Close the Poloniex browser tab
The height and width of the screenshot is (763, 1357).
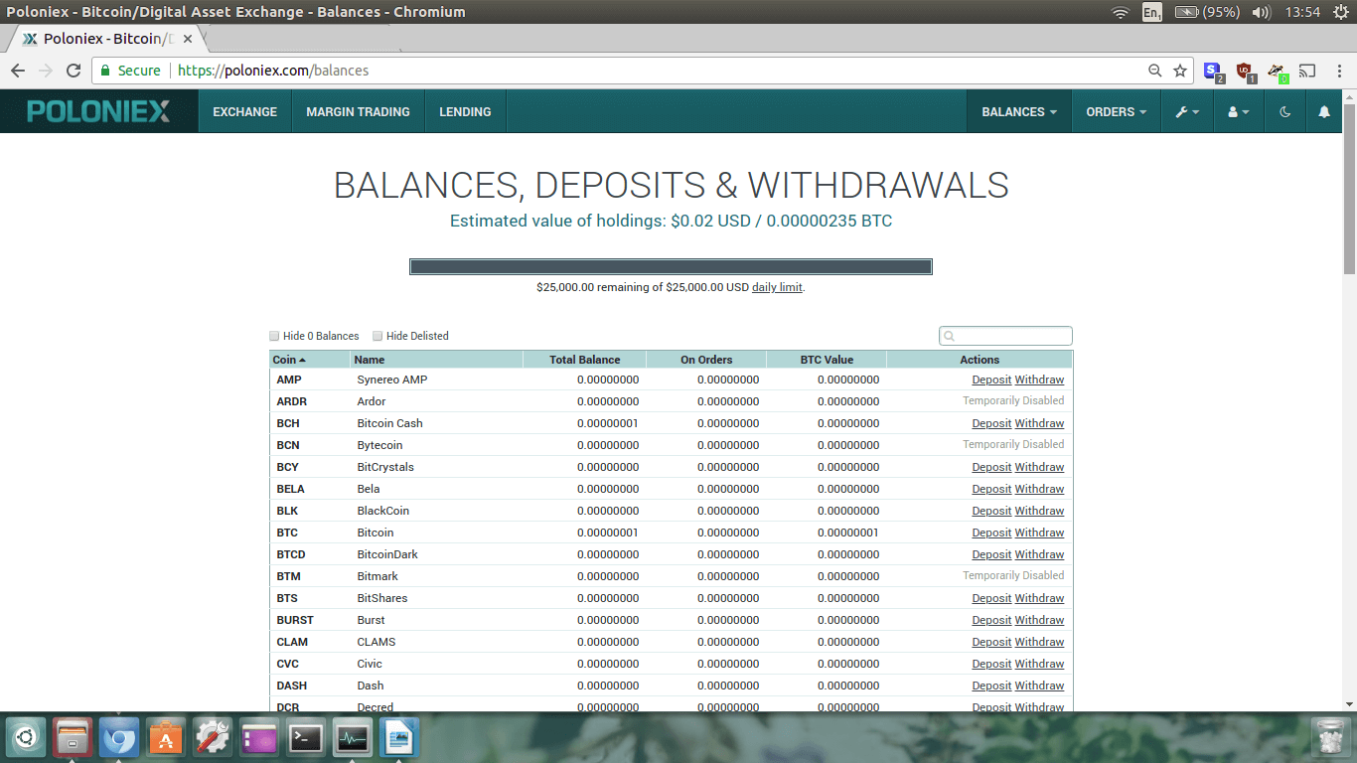(x=188, y=39)
